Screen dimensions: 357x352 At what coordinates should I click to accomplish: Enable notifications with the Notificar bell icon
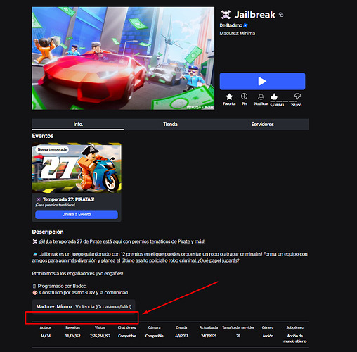tap(261, 96)
